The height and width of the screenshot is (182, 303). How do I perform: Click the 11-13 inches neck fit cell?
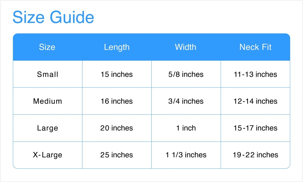pyautogui.click(x=255, y=74)
